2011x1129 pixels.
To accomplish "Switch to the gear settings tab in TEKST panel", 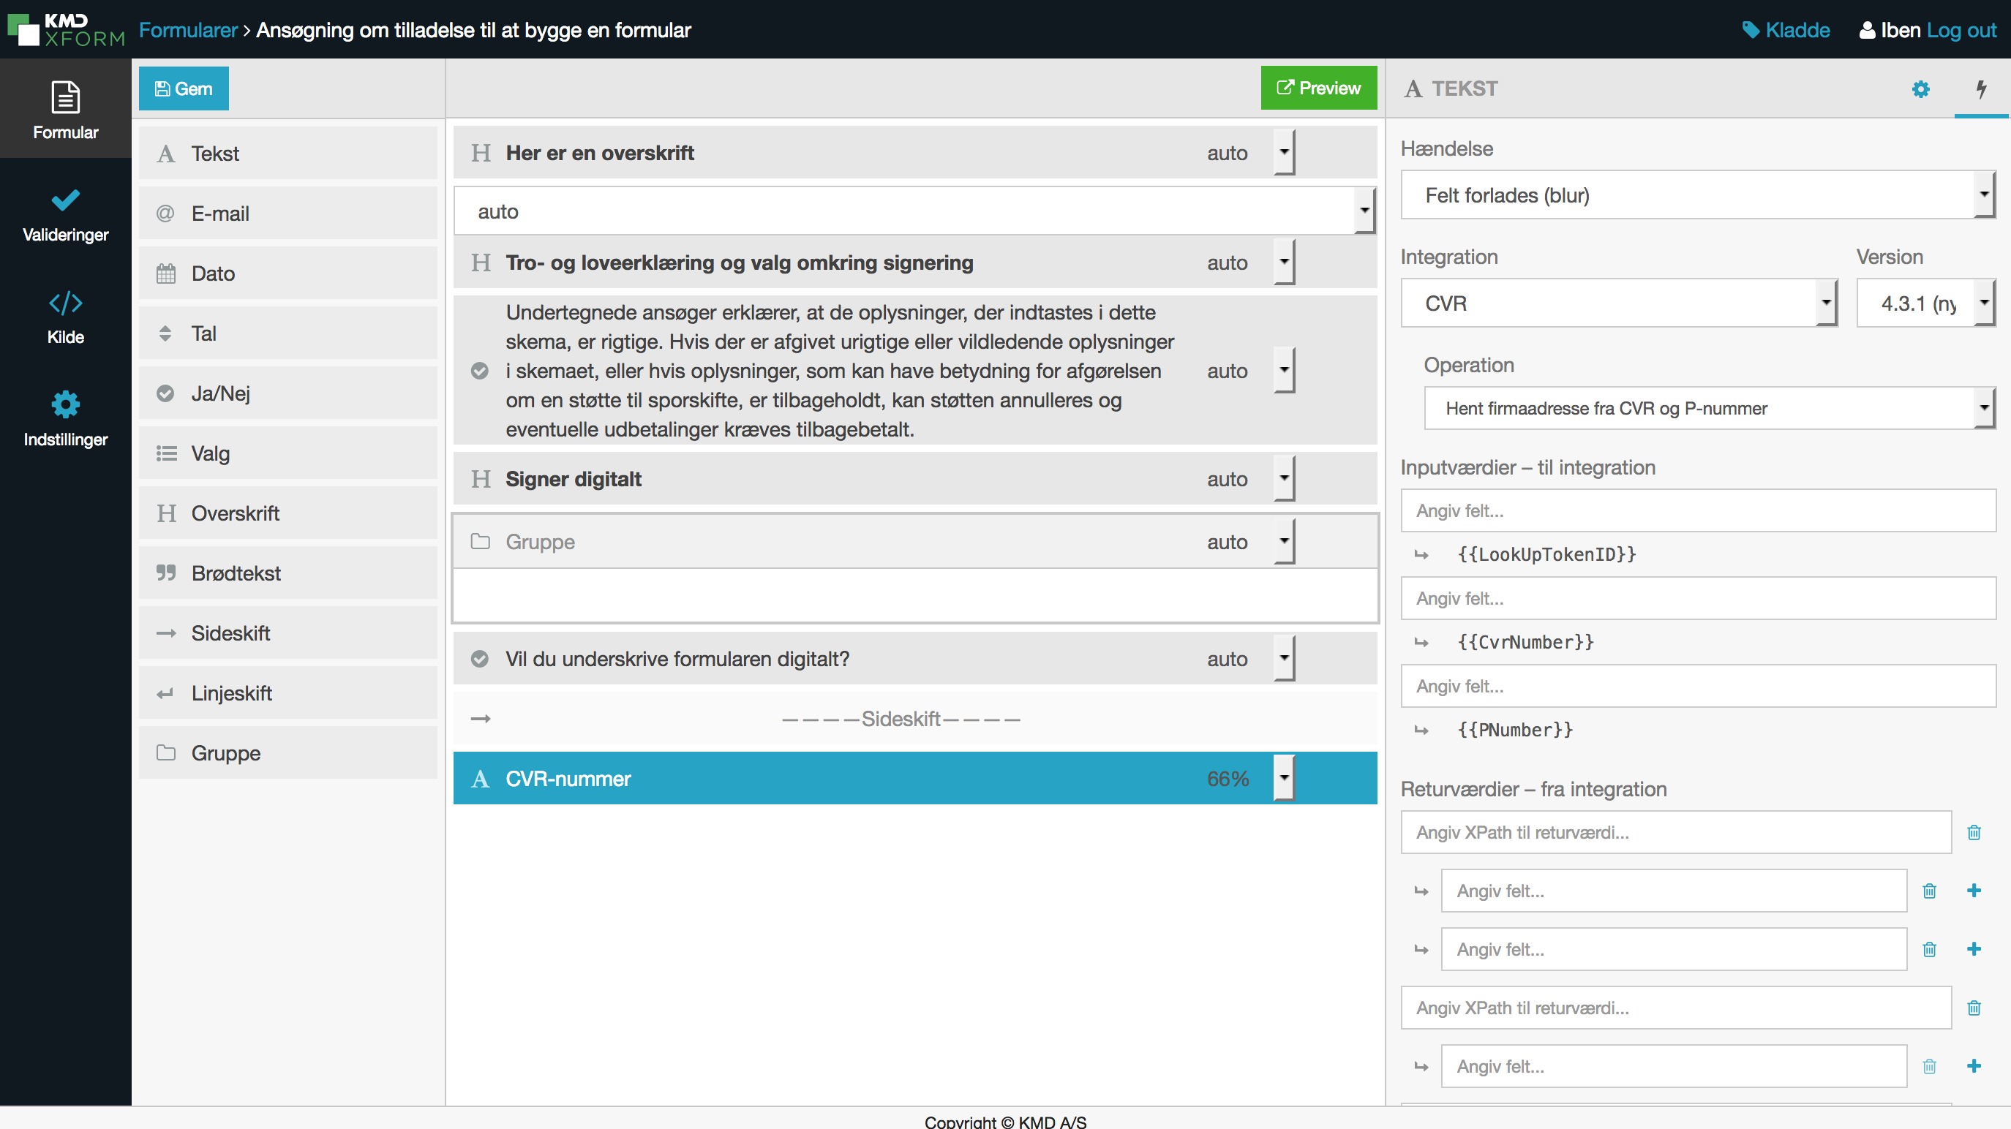I will click(1920, 88).
